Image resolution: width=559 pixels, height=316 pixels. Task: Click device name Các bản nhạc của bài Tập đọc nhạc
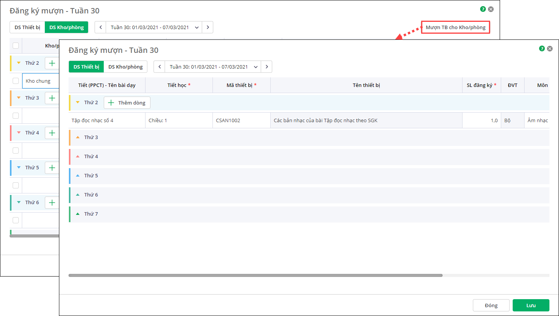(x=366, y=120)
